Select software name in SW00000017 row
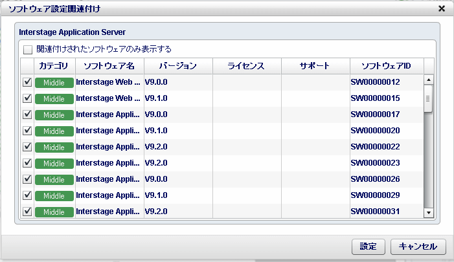Screen dimensions: 454x262 click(108, 115)
